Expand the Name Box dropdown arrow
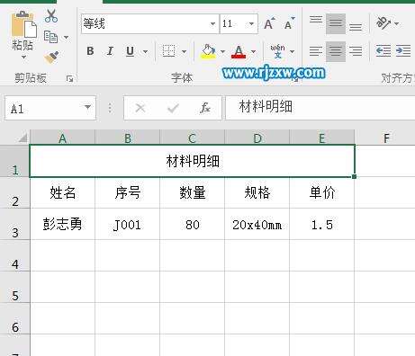 point(87,107)
